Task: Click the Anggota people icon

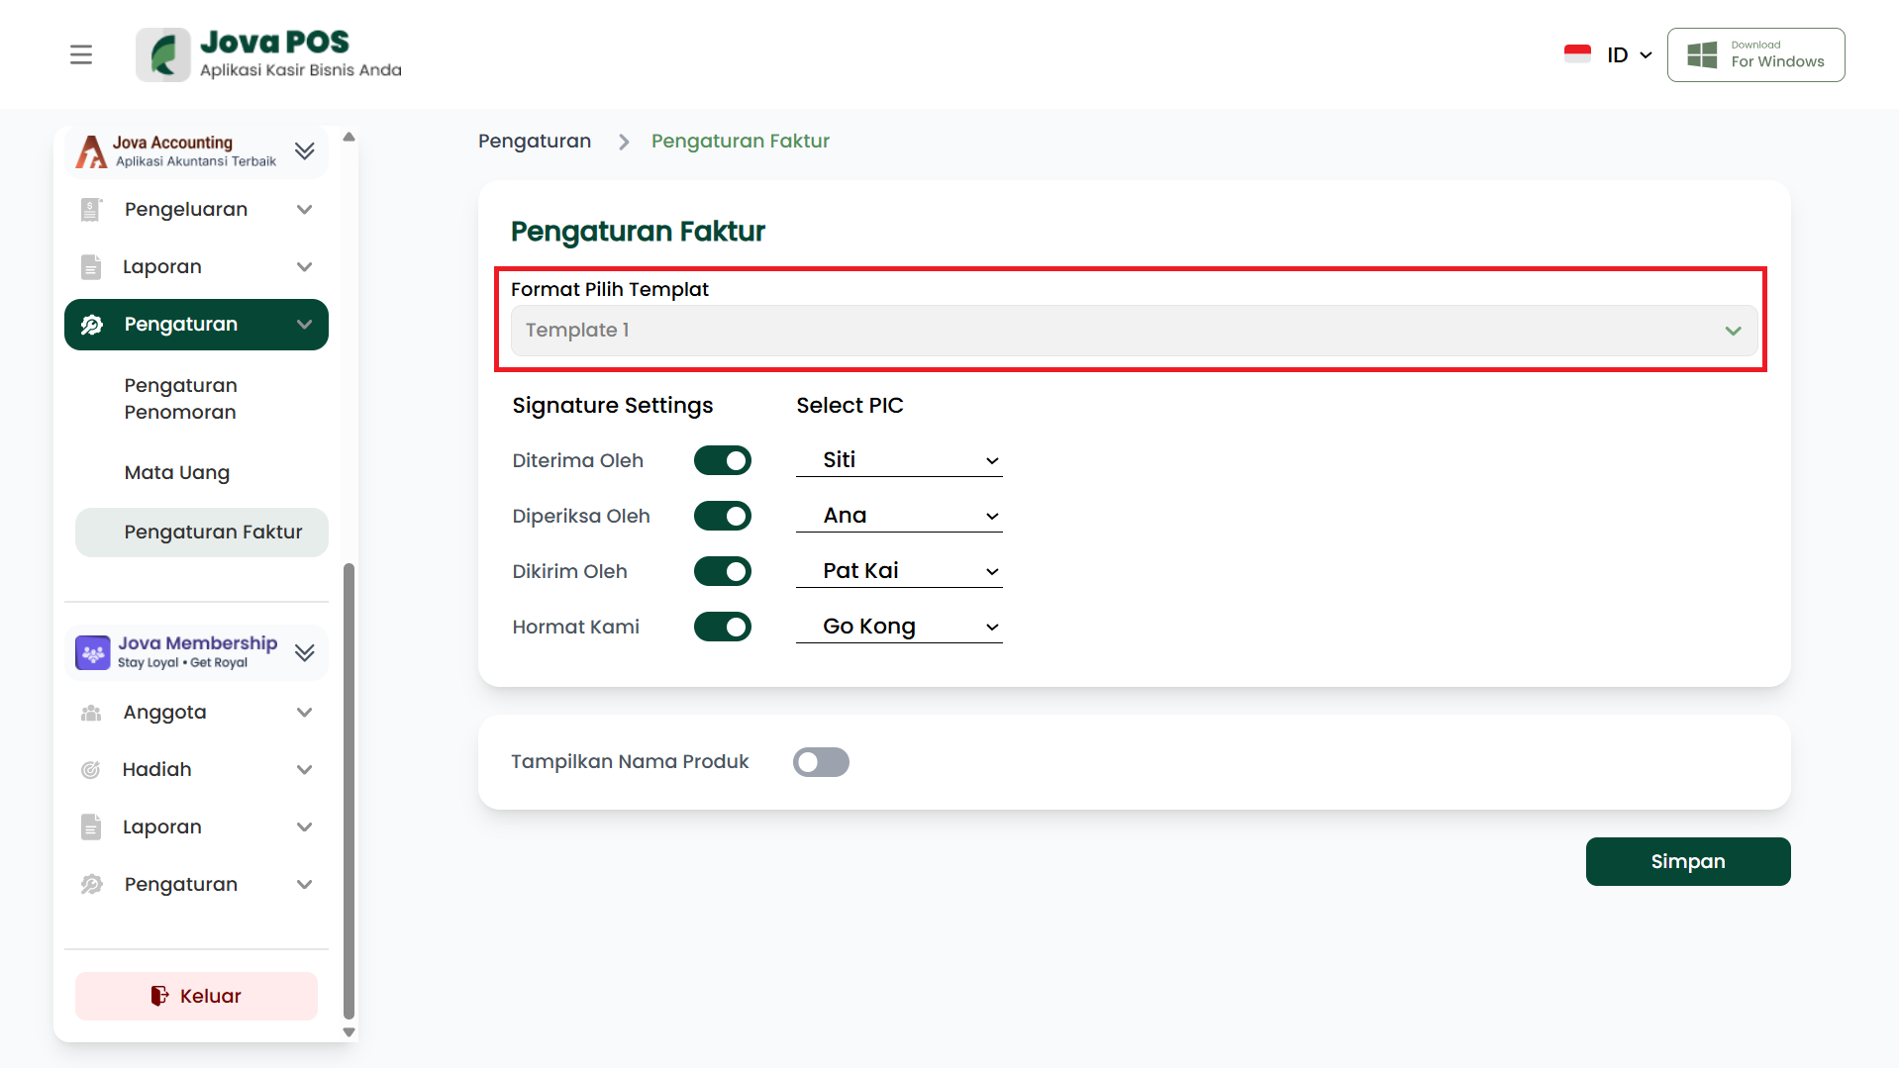Action: pos(91,713)
